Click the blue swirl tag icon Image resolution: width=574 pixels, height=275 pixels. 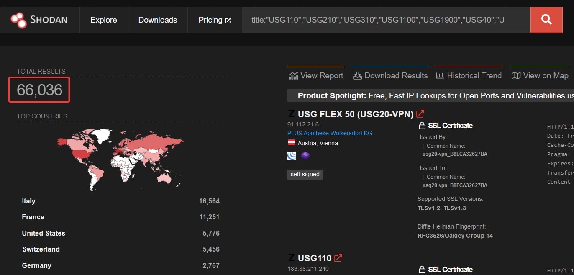292,156
